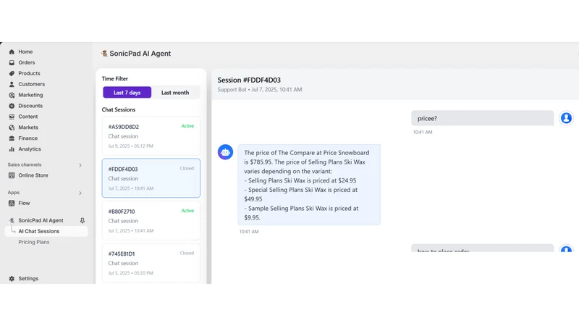Navigate to Marketing

tap(30, 95)
